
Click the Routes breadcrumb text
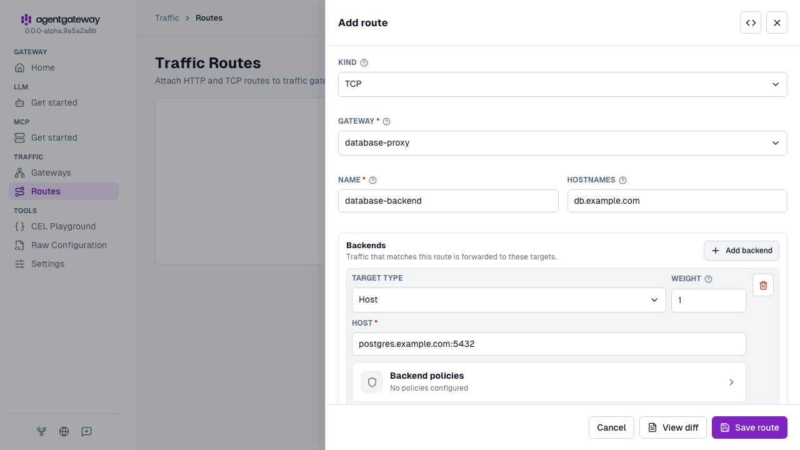(x=209, y=17)
